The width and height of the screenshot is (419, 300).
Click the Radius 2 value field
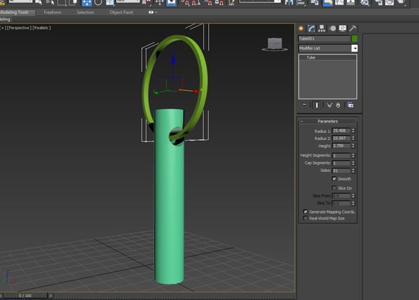point(341,138)
